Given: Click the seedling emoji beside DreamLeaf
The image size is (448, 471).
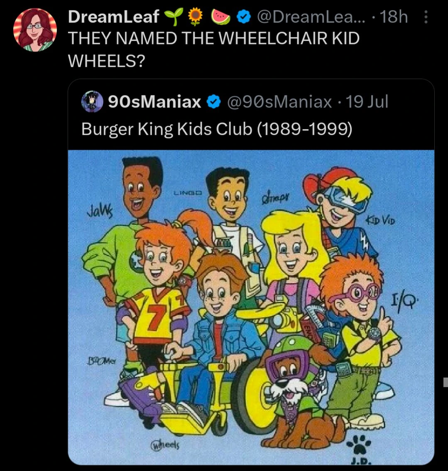Looking at the screenshot, I should (x=171, y=17).
